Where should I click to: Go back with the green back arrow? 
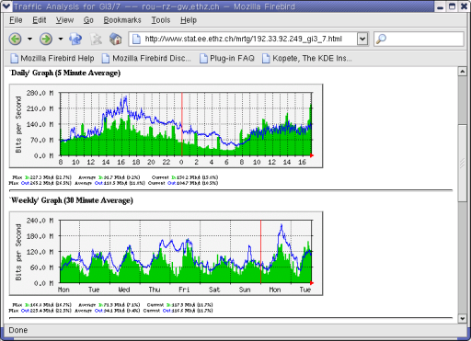coord(16,39)
